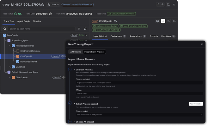
Task: Click the user-edit icon in span toolbar
Action: tap(174, 21)
